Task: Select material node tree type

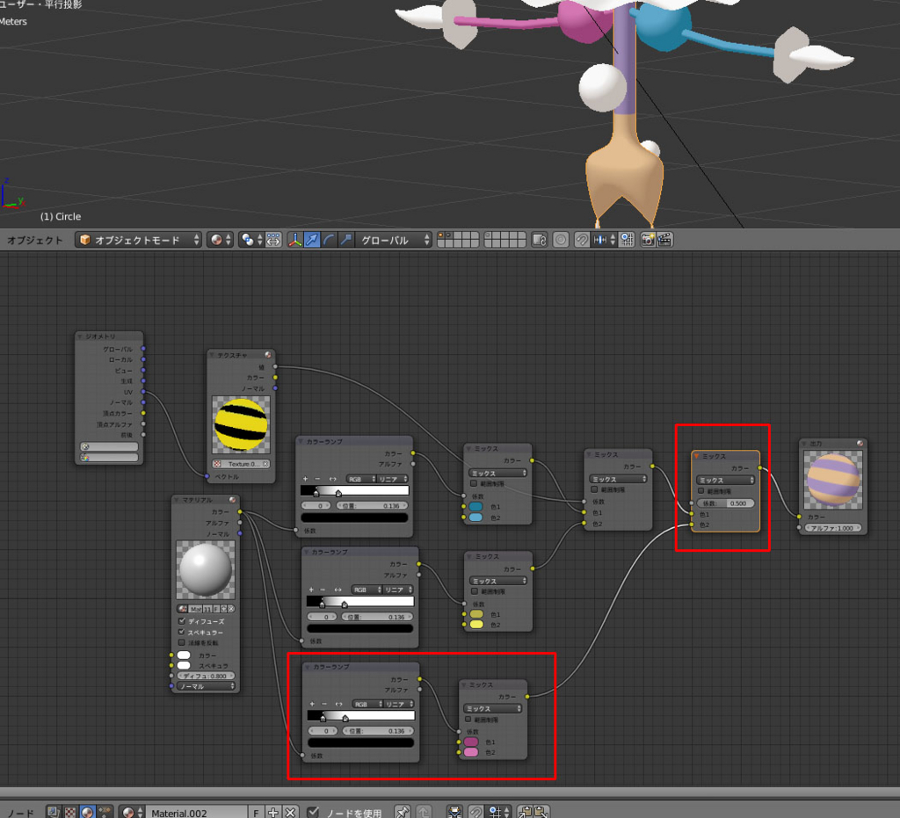Action: pyautogui.click(x=87, y=812)
